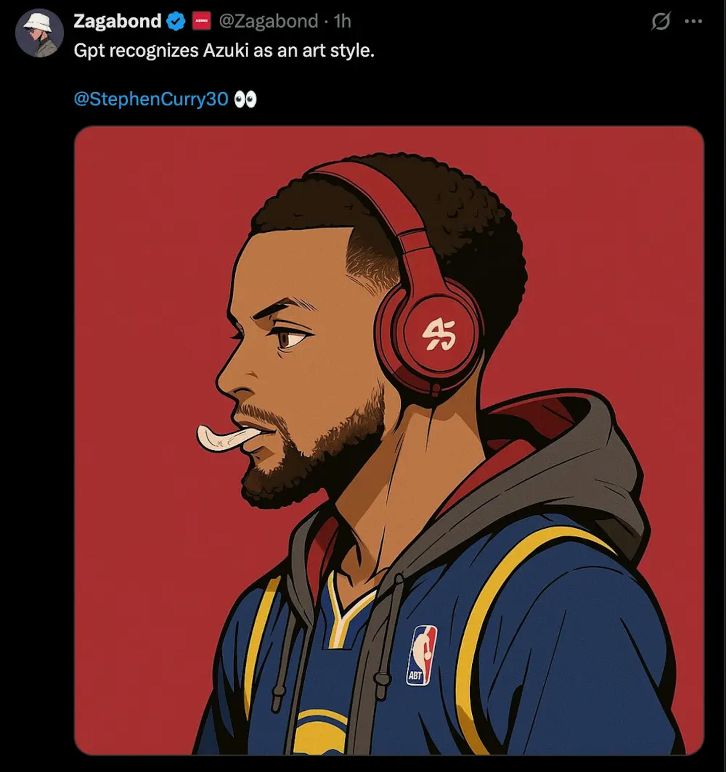The image size is (726, 772).
Task: Click the red Azuki affiliate badge
Action: click(x=202, y=21)
